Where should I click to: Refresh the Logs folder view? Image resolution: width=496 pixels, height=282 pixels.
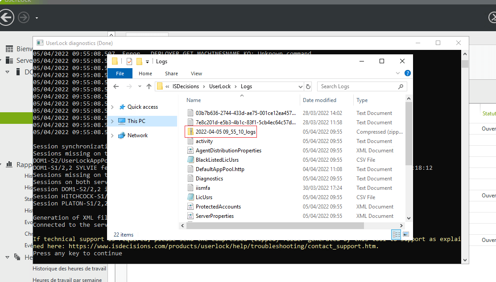[308, 86]
